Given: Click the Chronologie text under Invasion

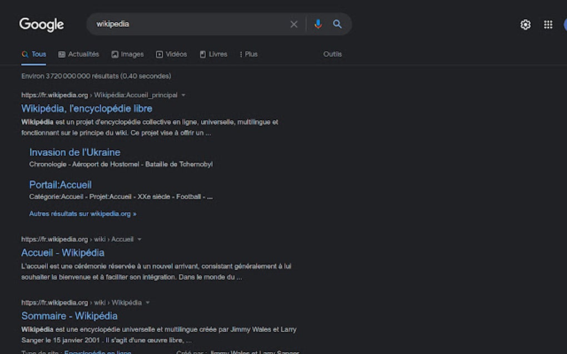Looking at the screenshot, I should coord(48,165).
